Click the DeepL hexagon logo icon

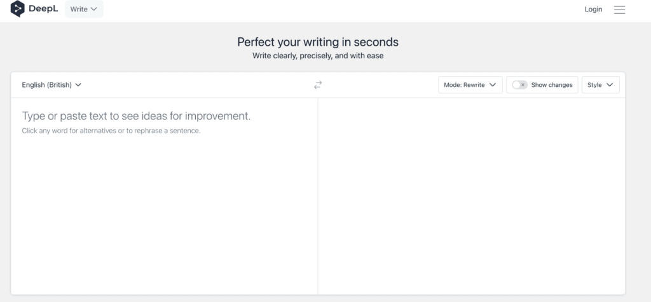(x=17, y=9)
